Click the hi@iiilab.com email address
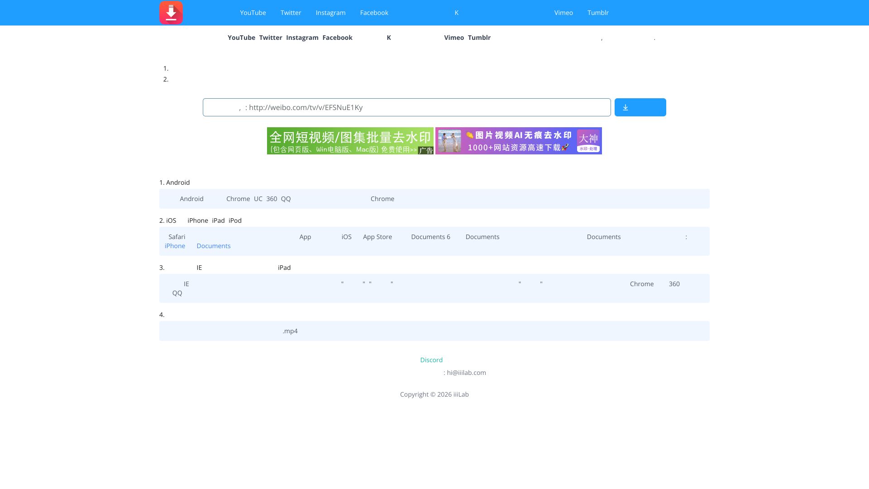869x489 pixels. point(467,373)
